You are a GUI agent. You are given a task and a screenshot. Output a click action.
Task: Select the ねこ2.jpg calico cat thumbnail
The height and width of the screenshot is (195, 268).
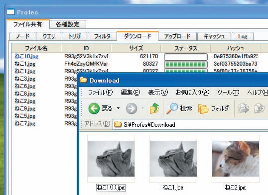[236, 159]
